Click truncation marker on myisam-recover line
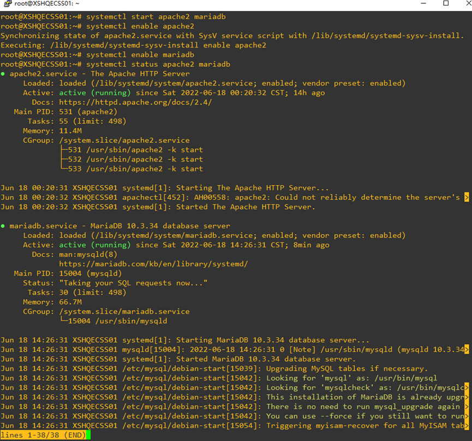472x441 pixels. [467, 426]
